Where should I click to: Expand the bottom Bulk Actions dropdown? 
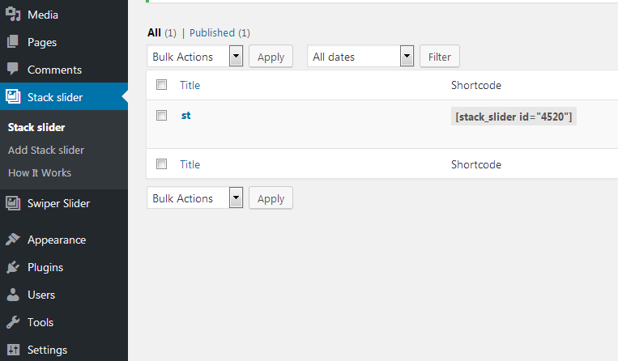[194, 198]
